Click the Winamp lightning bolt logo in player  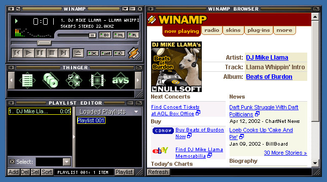(134, 53)
